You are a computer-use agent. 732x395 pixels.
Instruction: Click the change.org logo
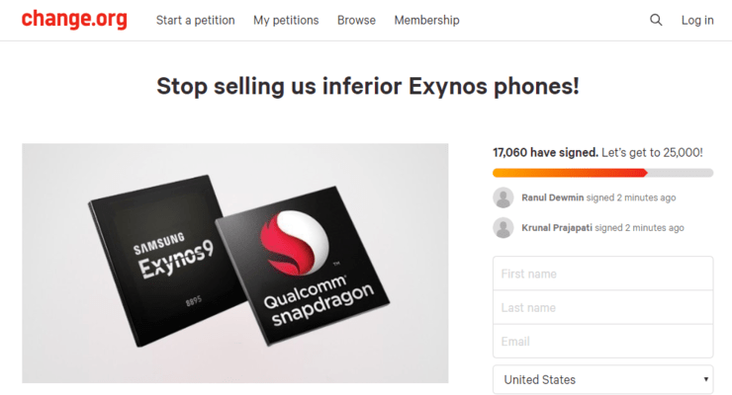[74, 20]
